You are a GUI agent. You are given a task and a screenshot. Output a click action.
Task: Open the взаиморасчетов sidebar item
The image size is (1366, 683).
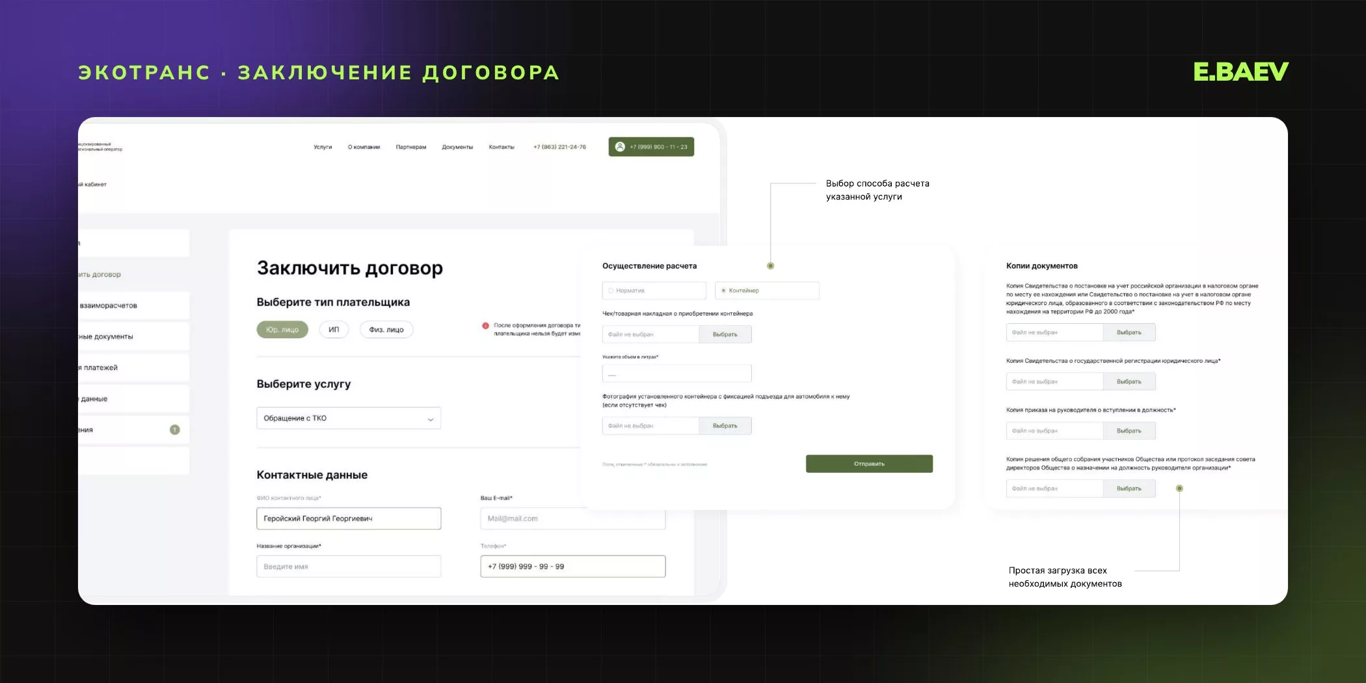coord(133,306)
